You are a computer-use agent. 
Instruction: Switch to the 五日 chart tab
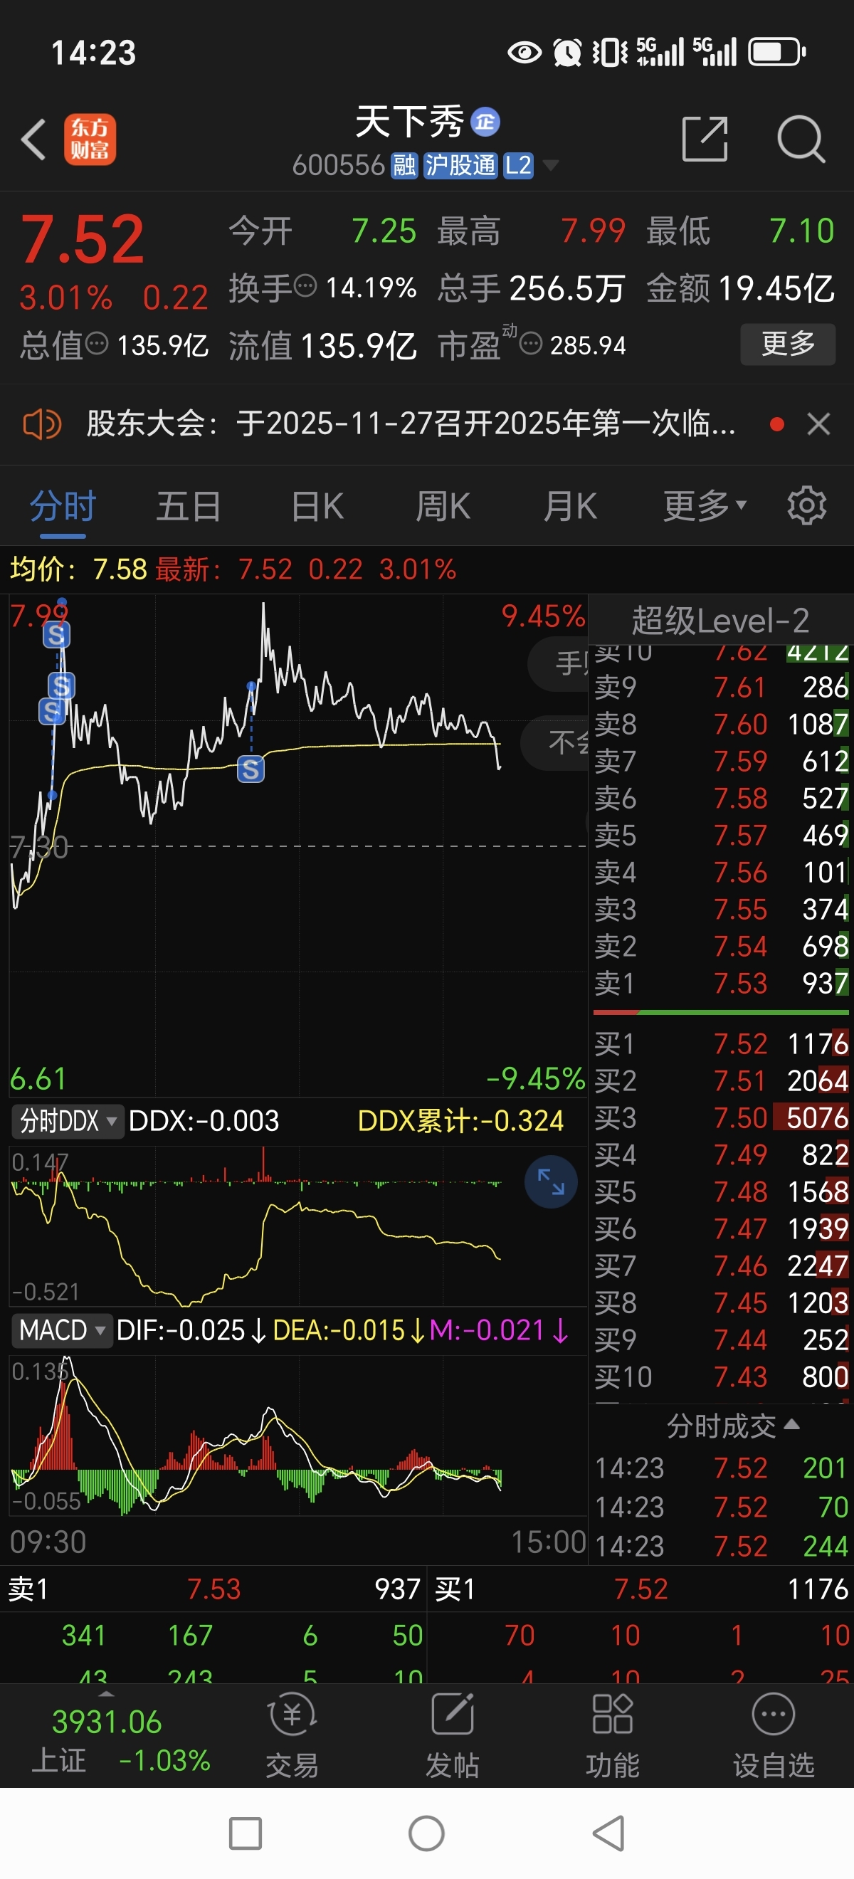coord(189,505)
